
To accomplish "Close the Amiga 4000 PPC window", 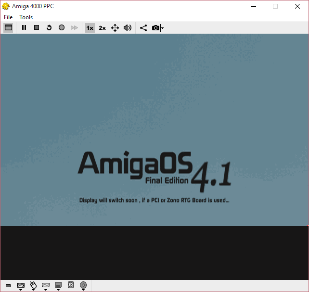I will click(297, 6).
